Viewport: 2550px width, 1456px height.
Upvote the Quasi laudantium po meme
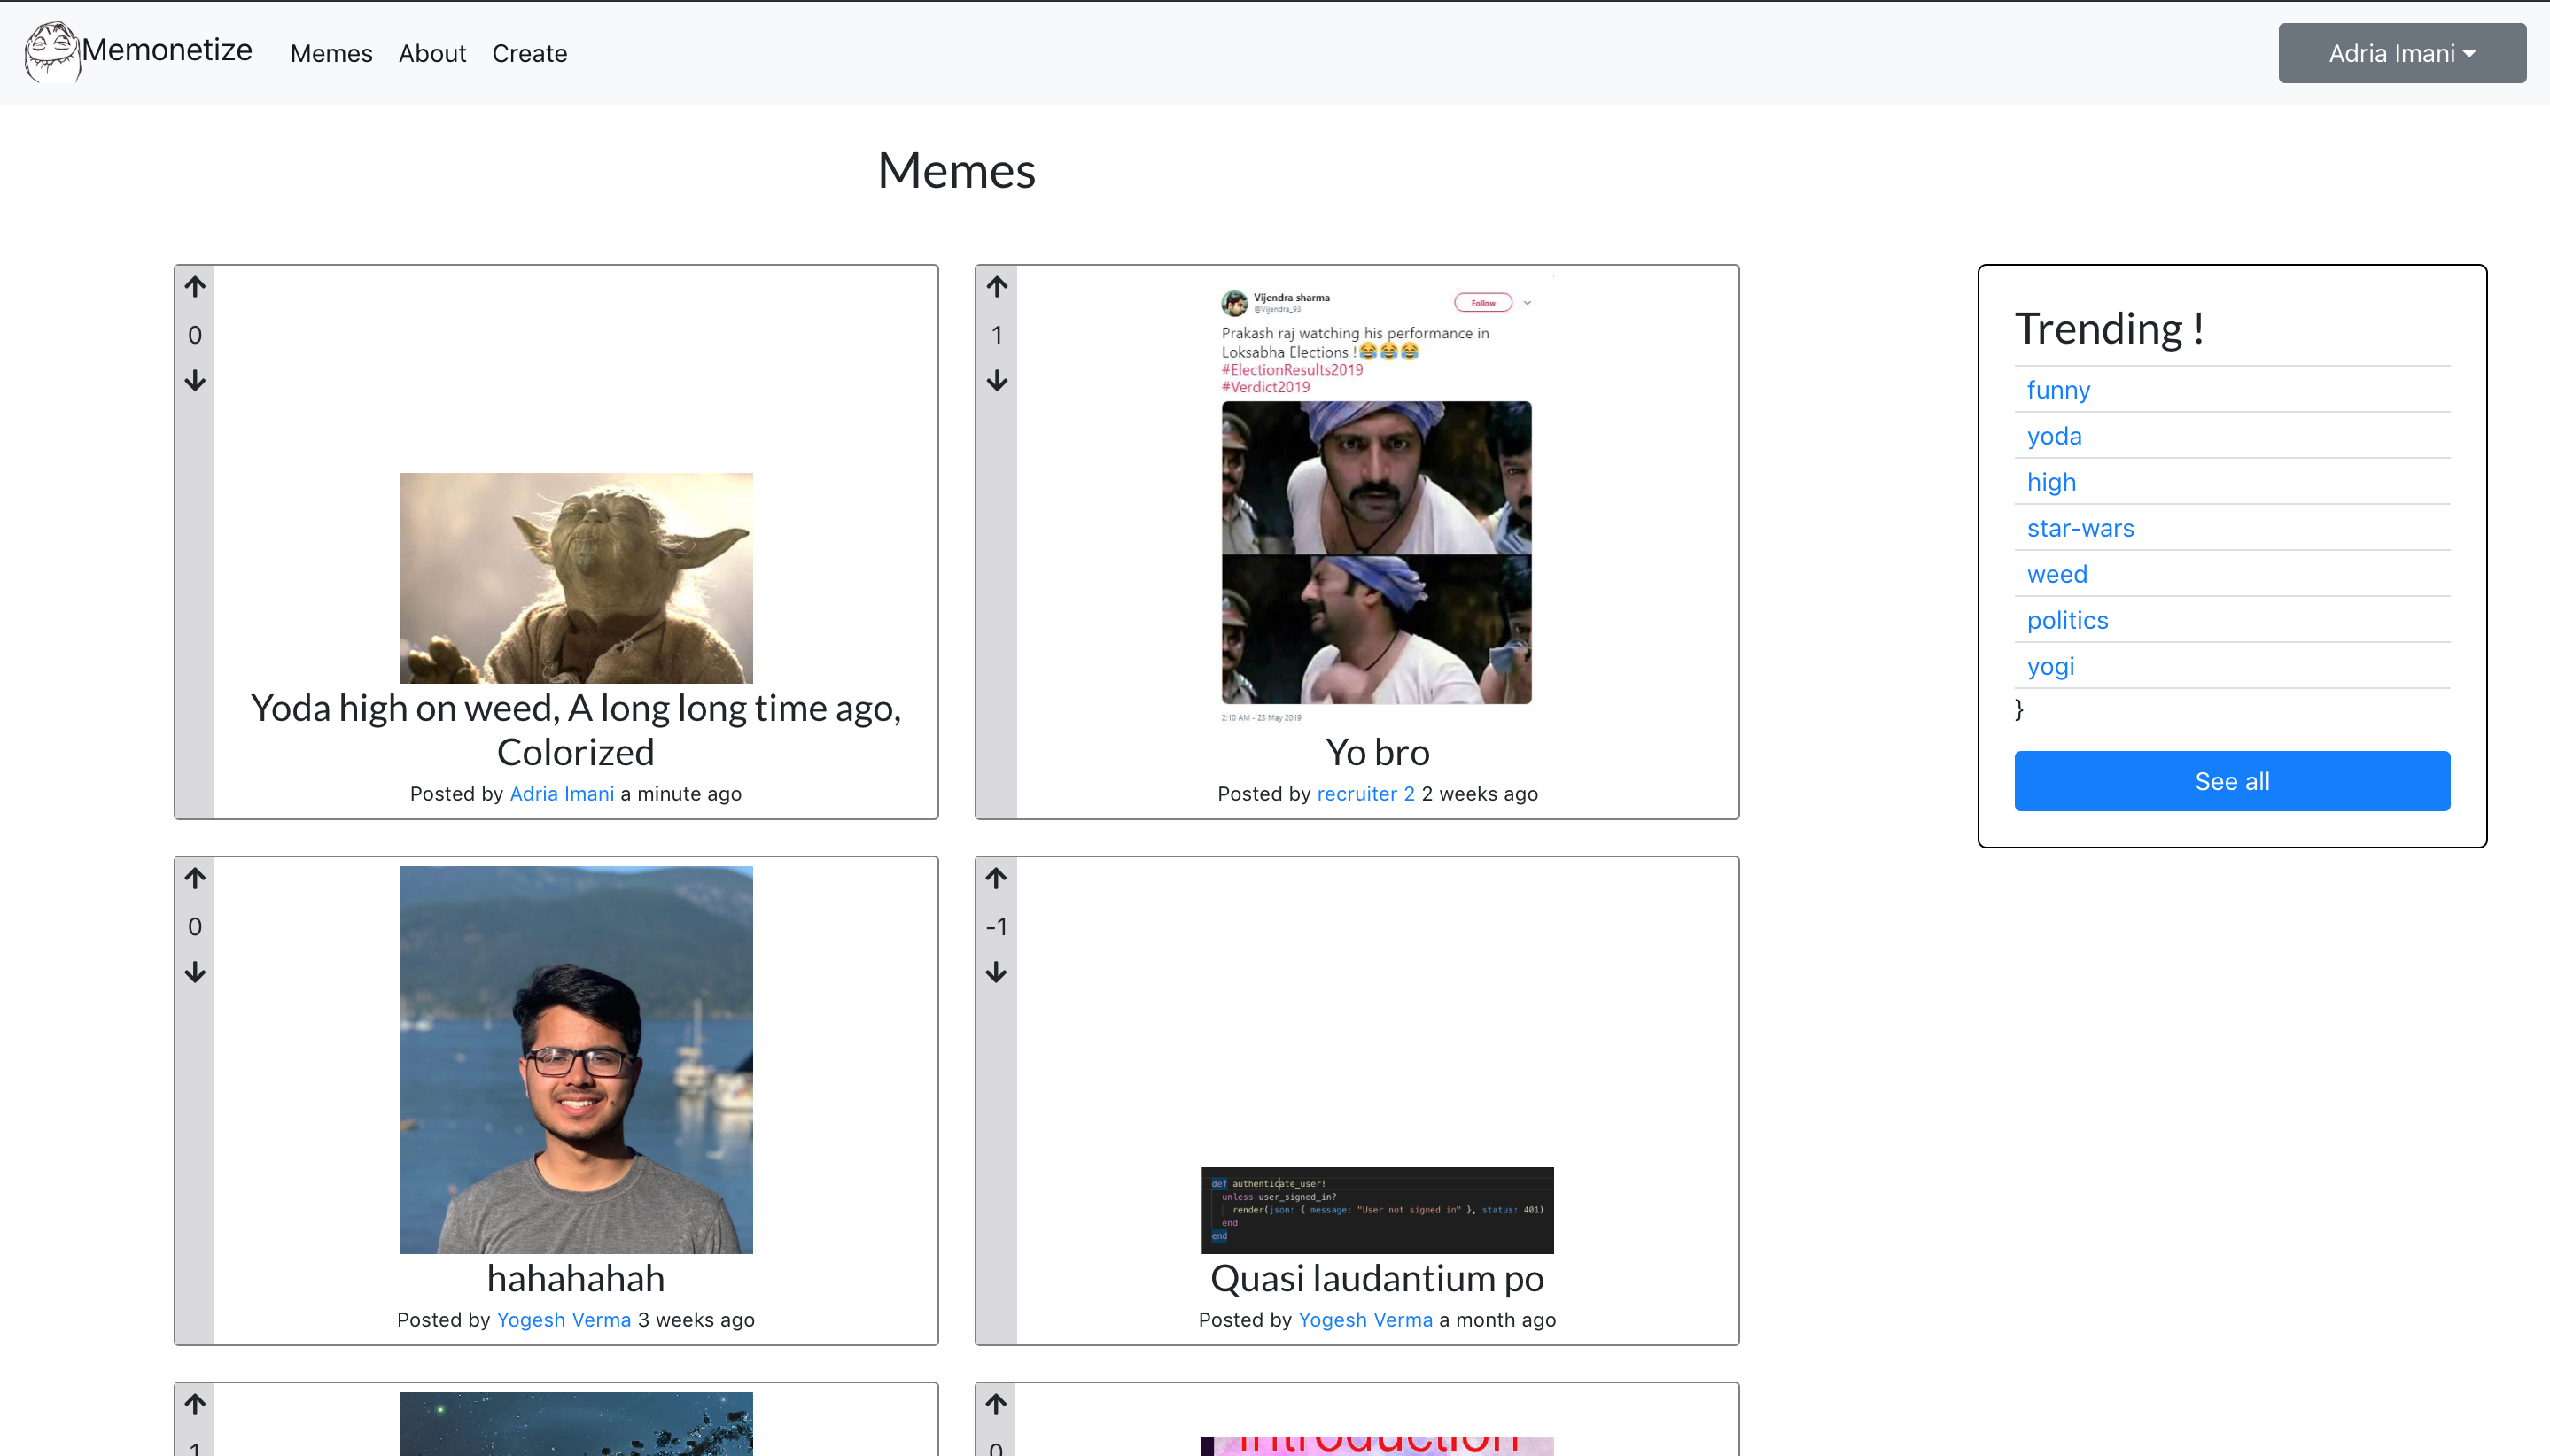point(995,878)
